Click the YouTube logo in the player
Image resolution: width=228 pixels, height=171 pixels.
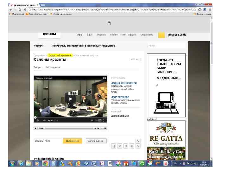pos(98,120)
